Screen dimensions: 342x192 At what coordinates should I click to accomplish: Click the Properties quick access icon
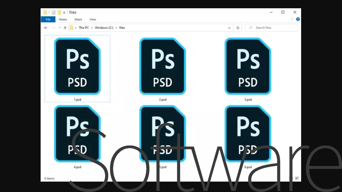(x=53, y=12)
